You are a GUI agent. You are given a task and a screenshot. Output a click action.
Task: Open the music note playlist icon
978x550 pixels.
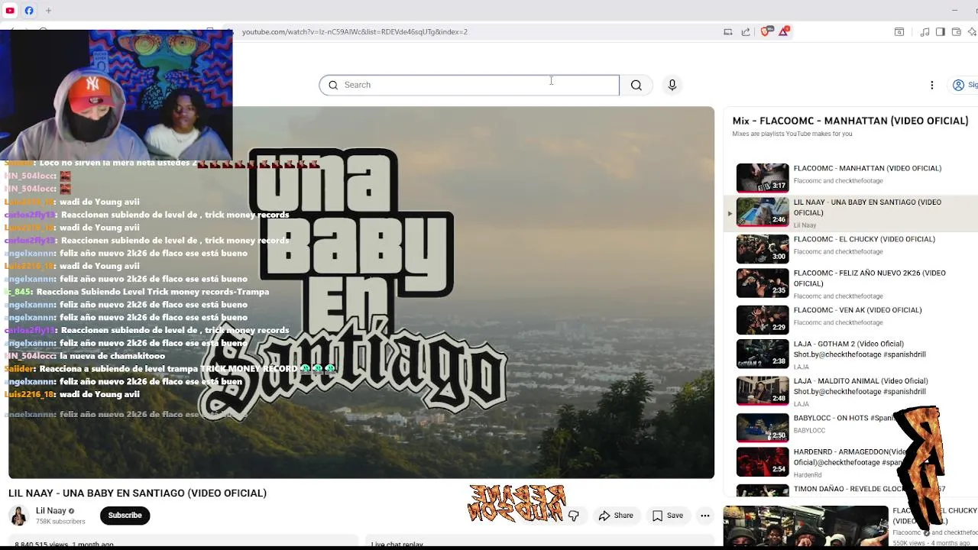point(925,32)
